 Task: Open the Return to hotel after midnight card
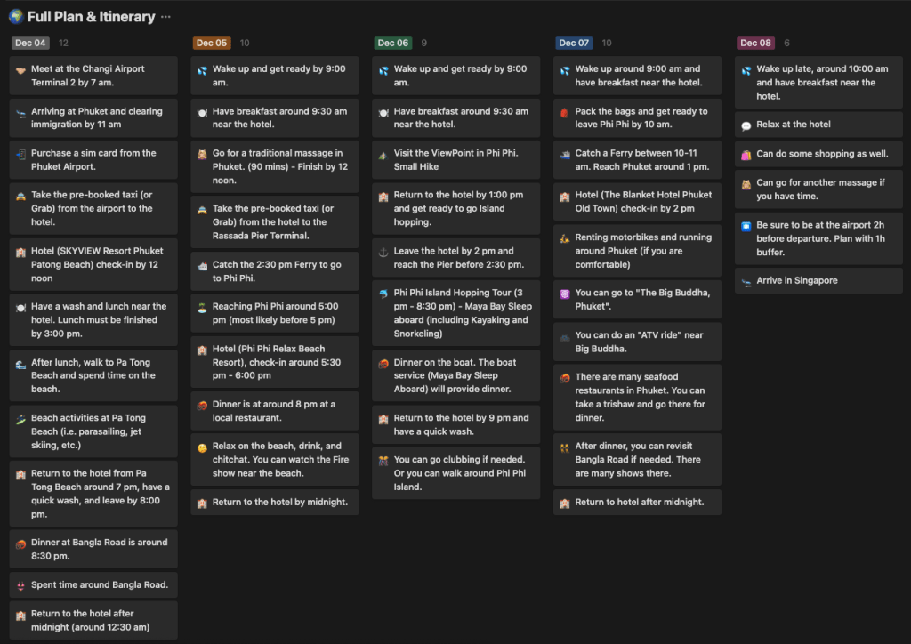click(x=637, y=502)
